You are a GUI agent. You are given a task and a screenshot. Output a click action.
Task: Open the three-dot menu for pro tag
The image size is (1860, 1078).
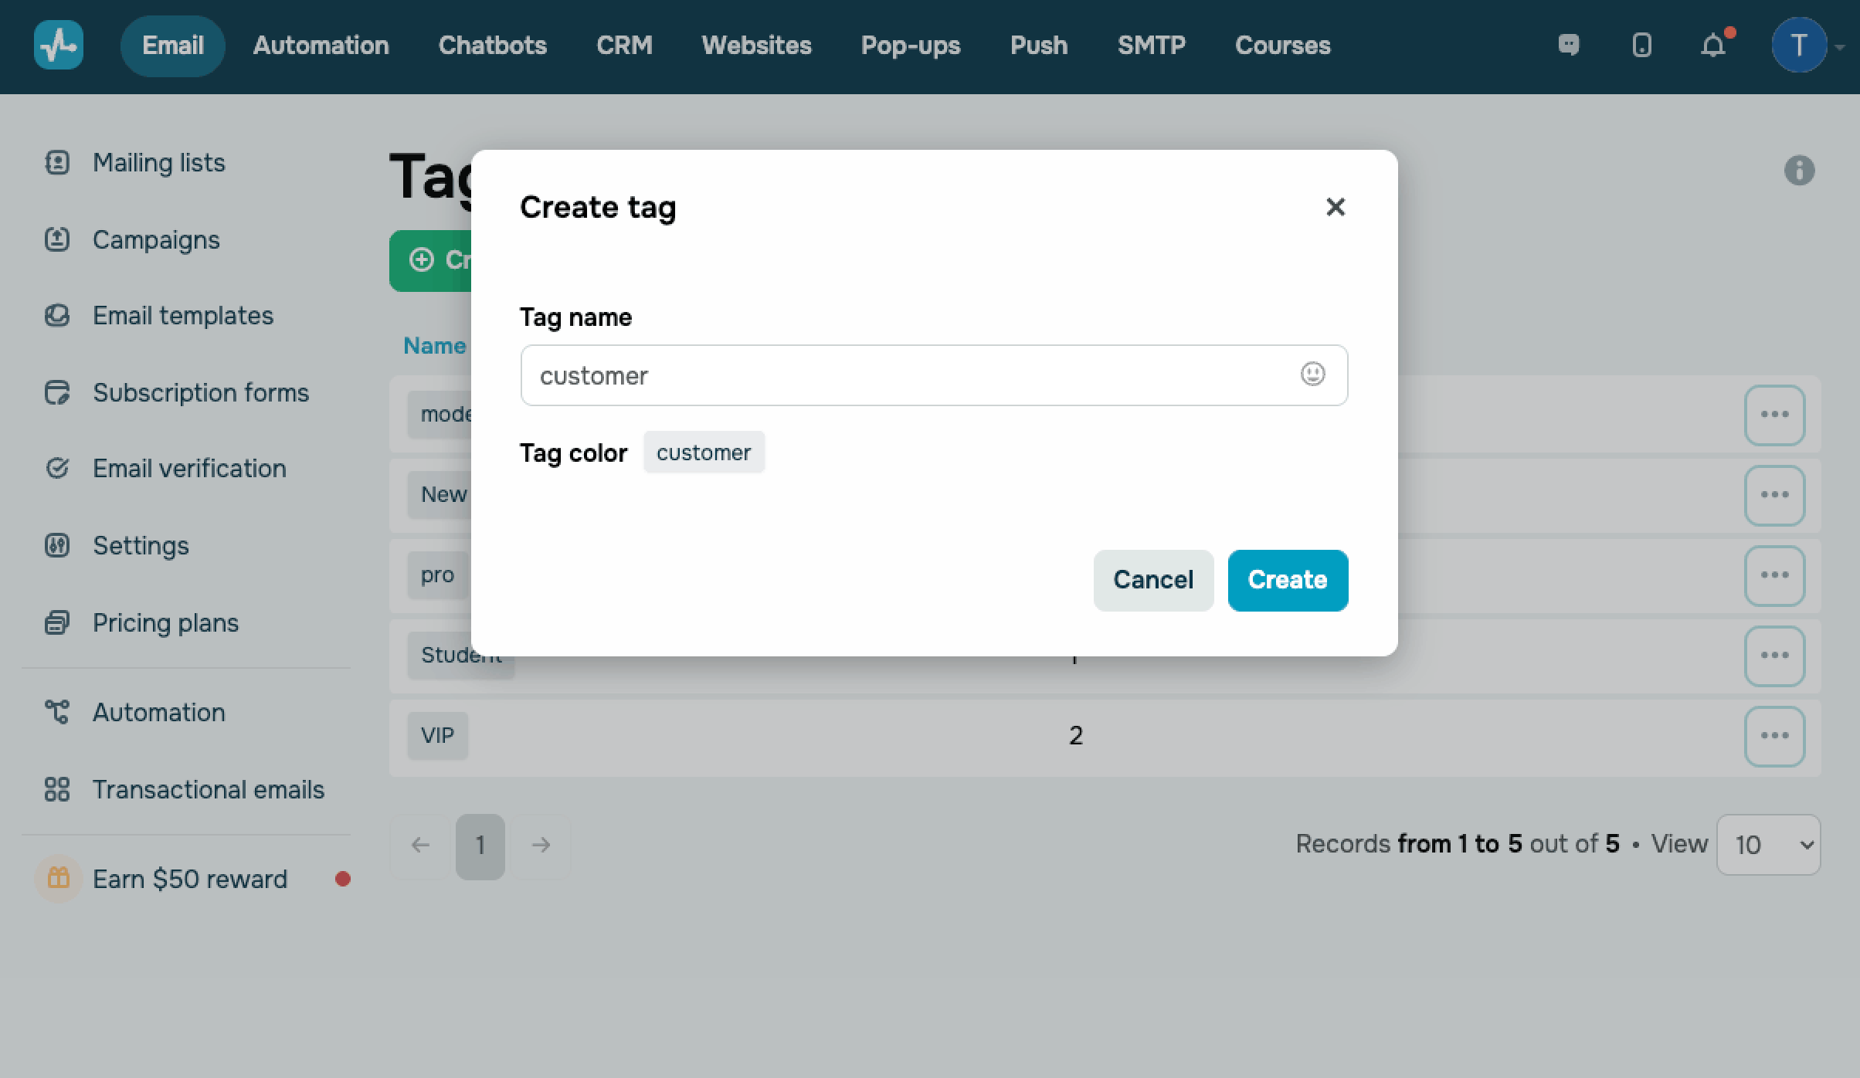(x=1774, y=575)
